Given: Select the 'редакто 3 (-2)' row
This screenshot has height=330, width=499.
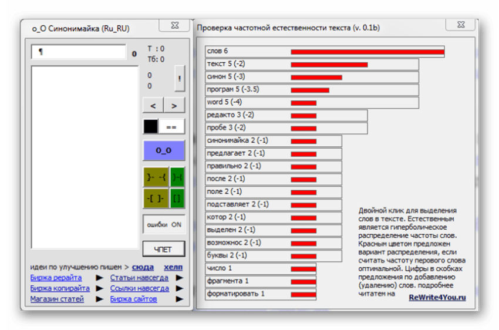Looking at the screenshot, I should click(286, 115).
